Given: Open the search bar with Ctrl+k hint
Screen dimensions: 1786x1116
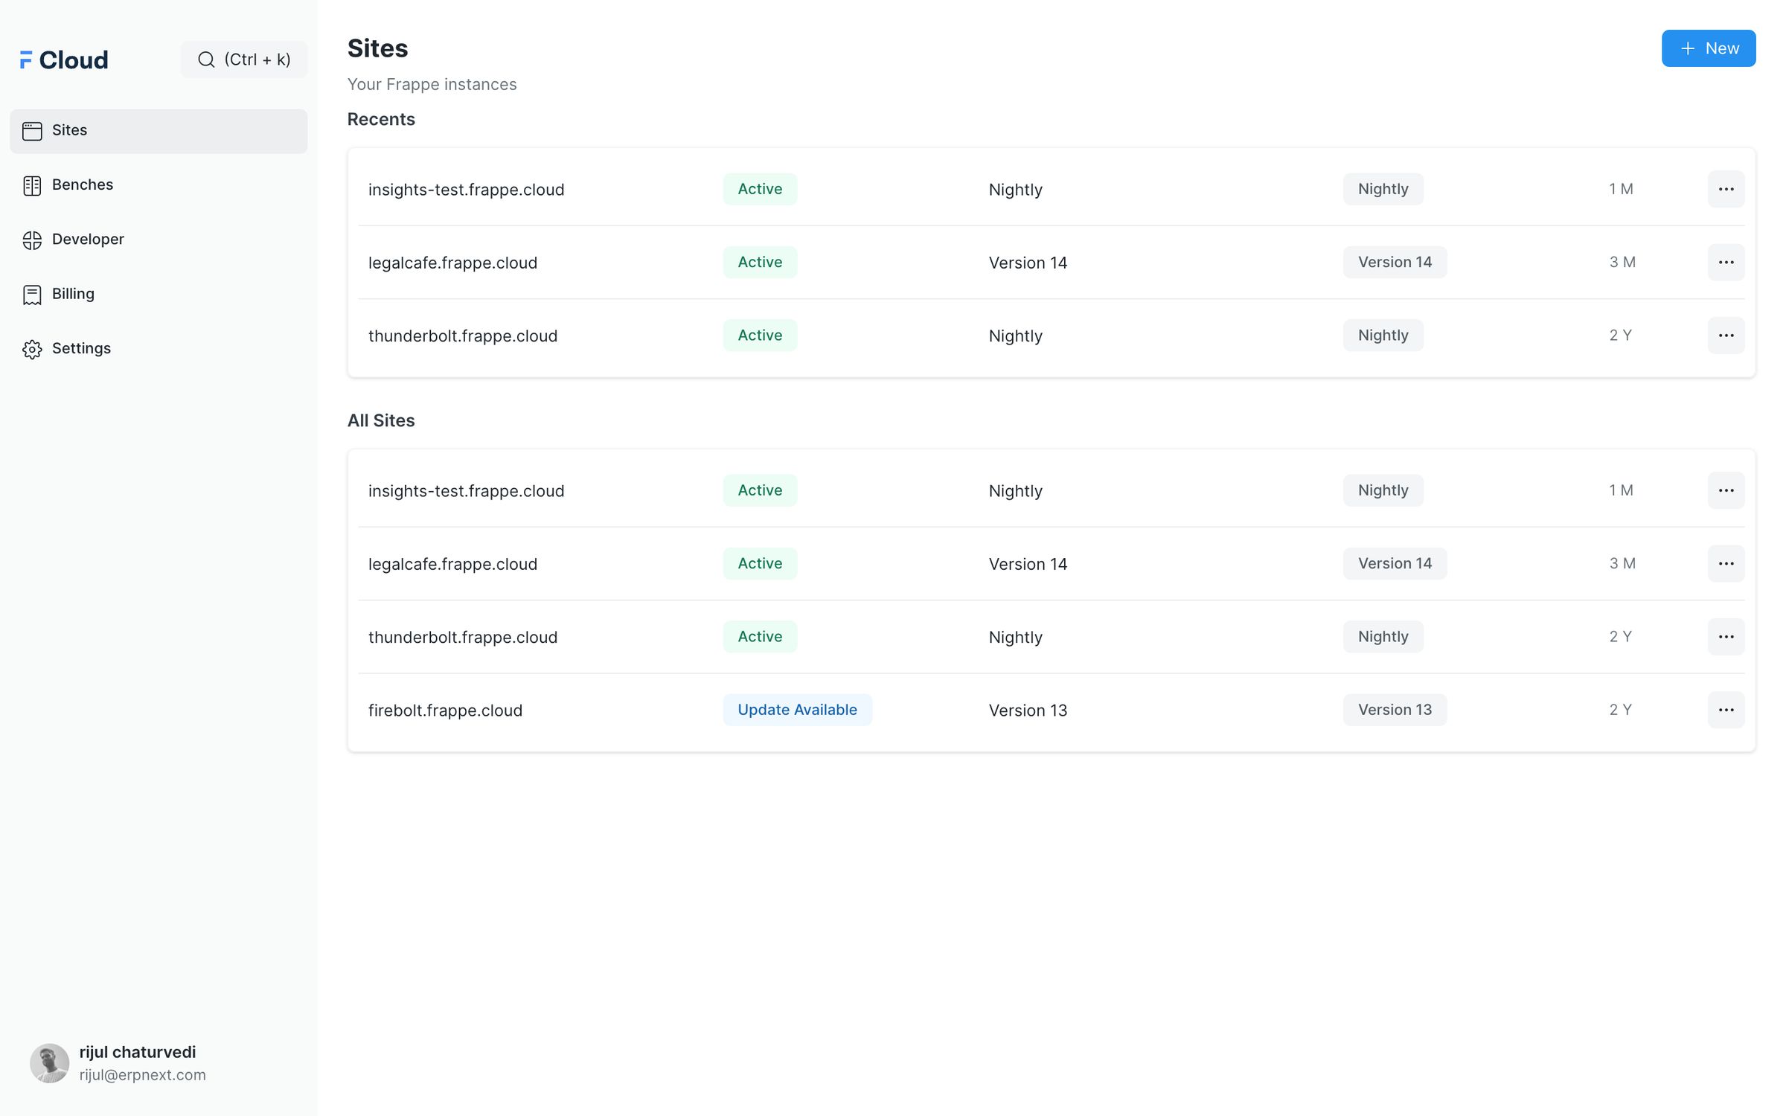Looking at the screenshot, I should [244, 60].
